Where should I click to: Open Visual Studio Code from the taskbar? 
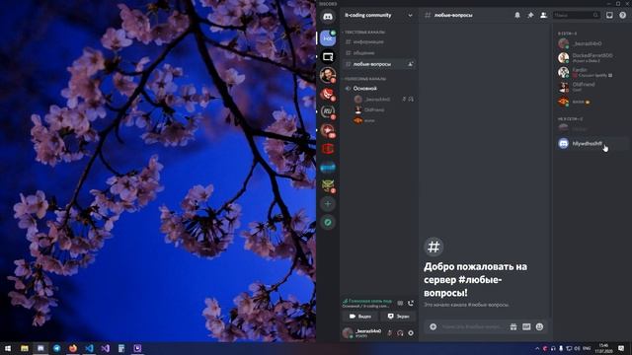89,348
